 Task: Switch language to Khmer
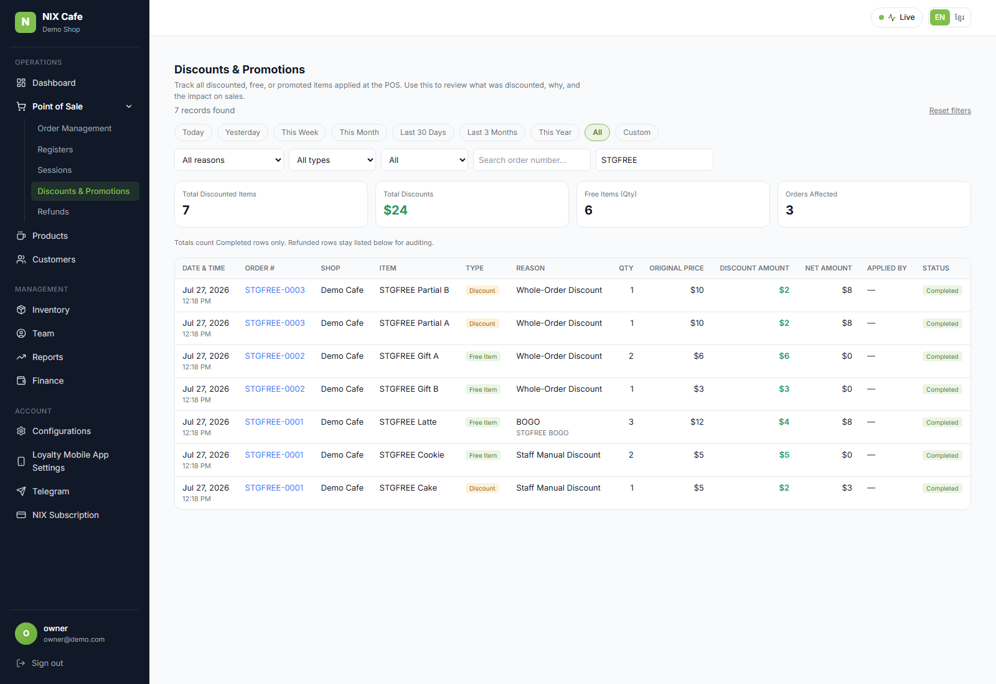pos(960,17)
